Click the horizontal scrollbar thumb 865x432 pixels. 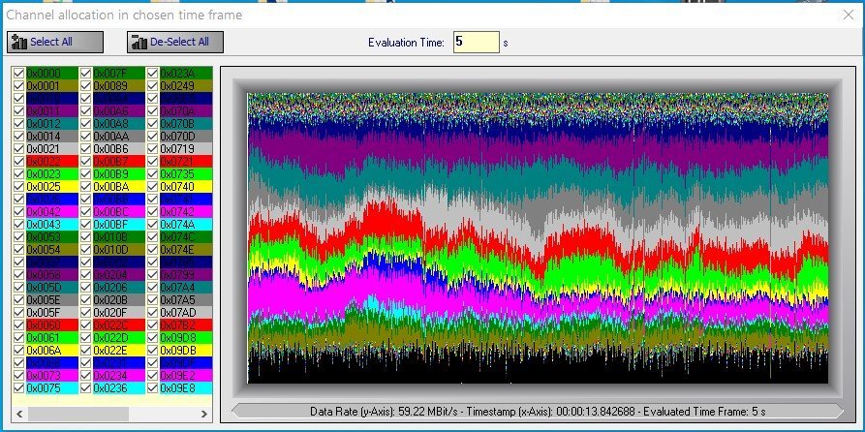coord(77,414)
